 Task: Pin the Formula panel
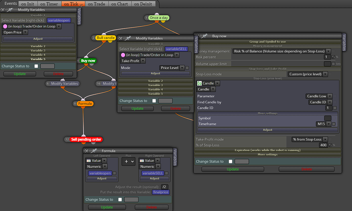click(x=94, y=151)
